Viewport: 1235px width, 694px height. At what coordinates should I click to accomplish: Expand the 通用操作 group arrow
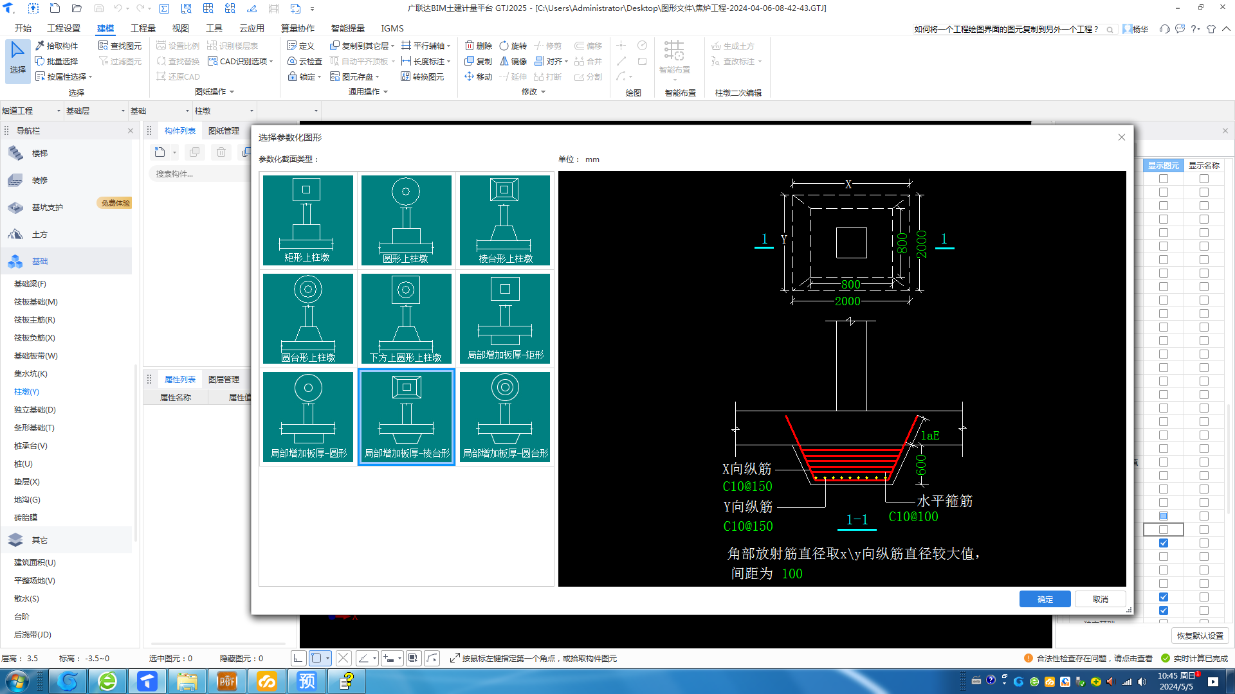tap(385, 92)
